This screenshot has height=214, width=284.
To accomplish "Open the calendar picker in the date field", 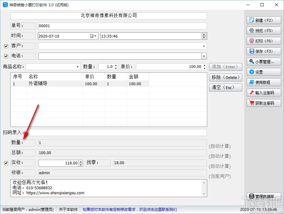I will point(93,36).
